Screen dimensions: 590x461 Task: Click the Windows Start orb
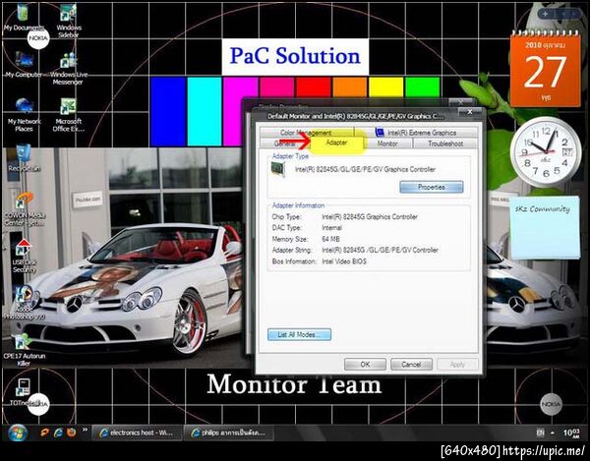pyautogui.click(x=17, y=432)
